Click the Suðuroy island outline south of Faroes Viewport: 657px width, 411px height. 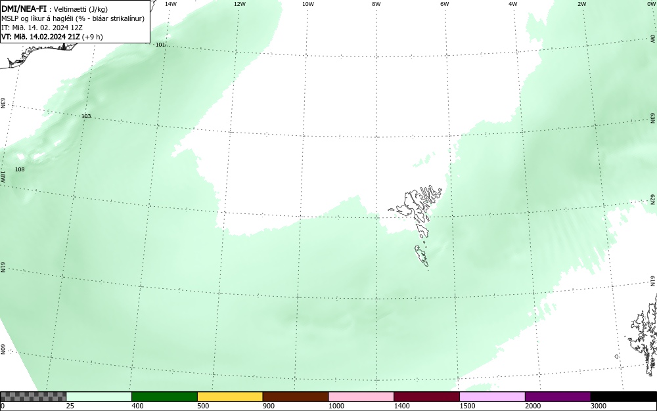coord(422,256)
